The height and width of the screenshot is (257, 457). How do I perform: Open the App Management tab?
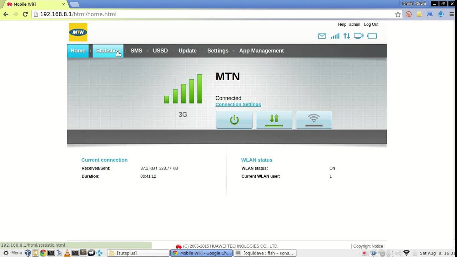261,51
